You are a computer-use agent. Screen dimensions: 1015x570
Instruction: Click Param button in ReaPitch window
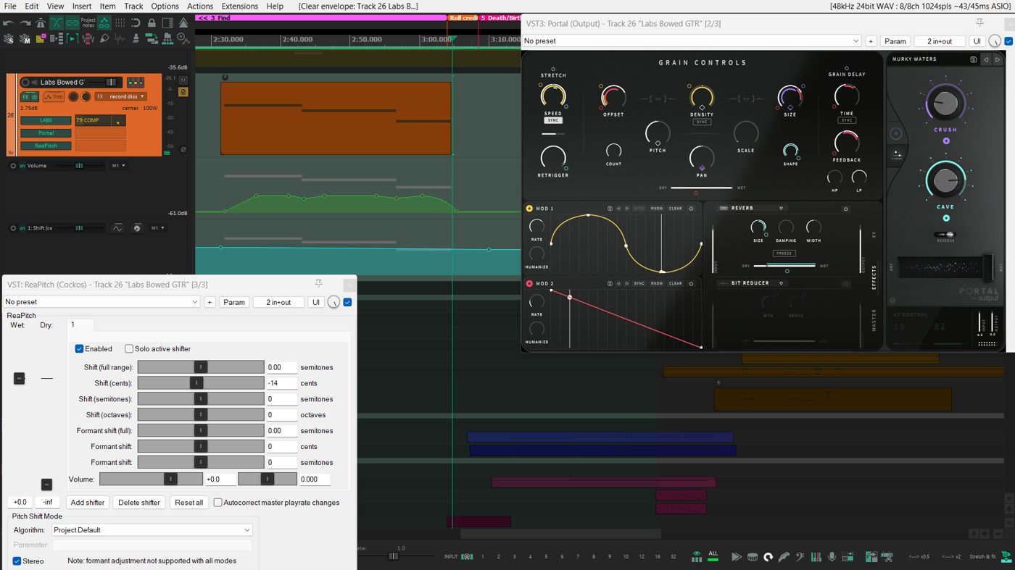click(x=234, y=302)
